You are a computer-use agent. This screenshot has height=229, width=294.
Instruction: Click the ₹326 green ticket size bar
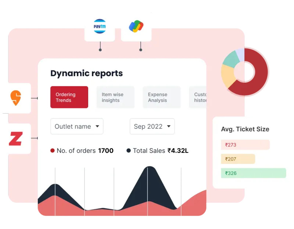(x=253, y=173)
